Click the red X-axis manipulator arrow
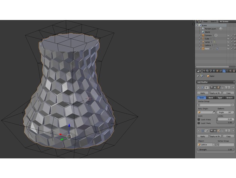This screenshot has height=178, width=236. 60,133
